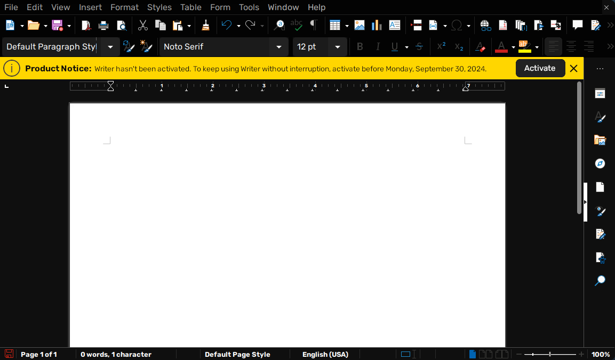The image size is (615, 360).
Task: Click the Activate button
Action: [x=540, y=68]
